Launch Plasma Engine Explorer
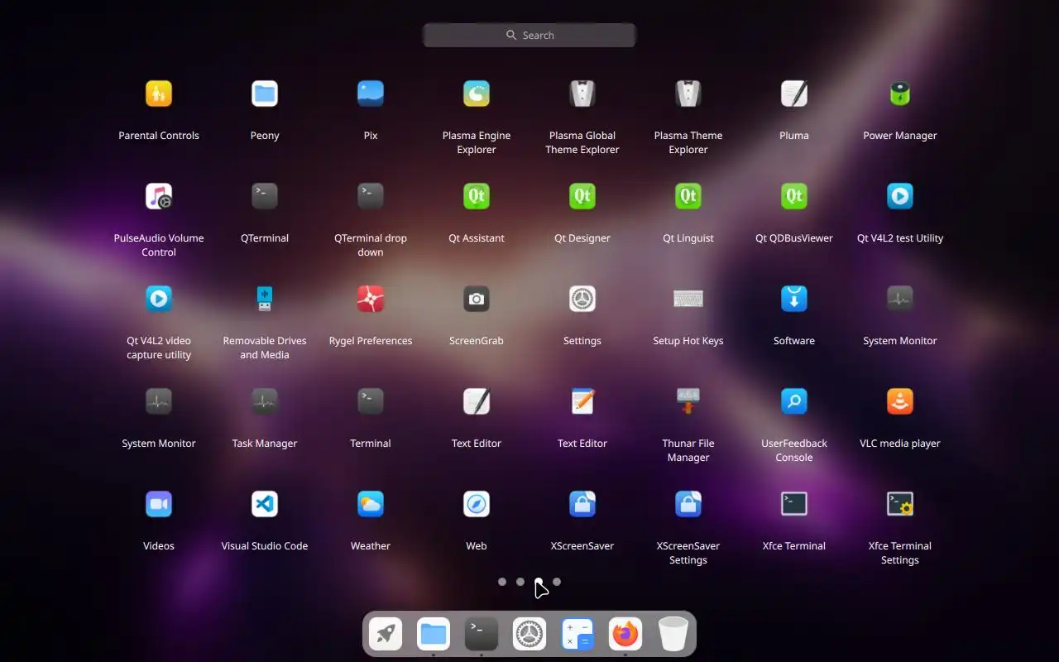This screenshot has height=662, width=1059. pos(477,94)
